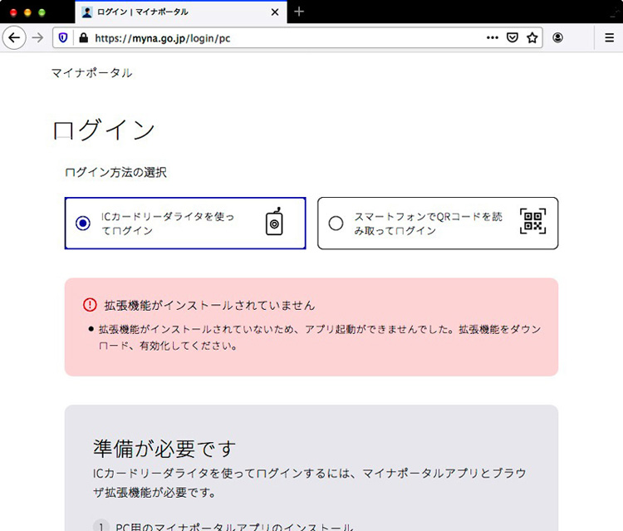Expand the Firefox hamburger application menu
The width and height of the screenshot is (623, 531).
609,37
